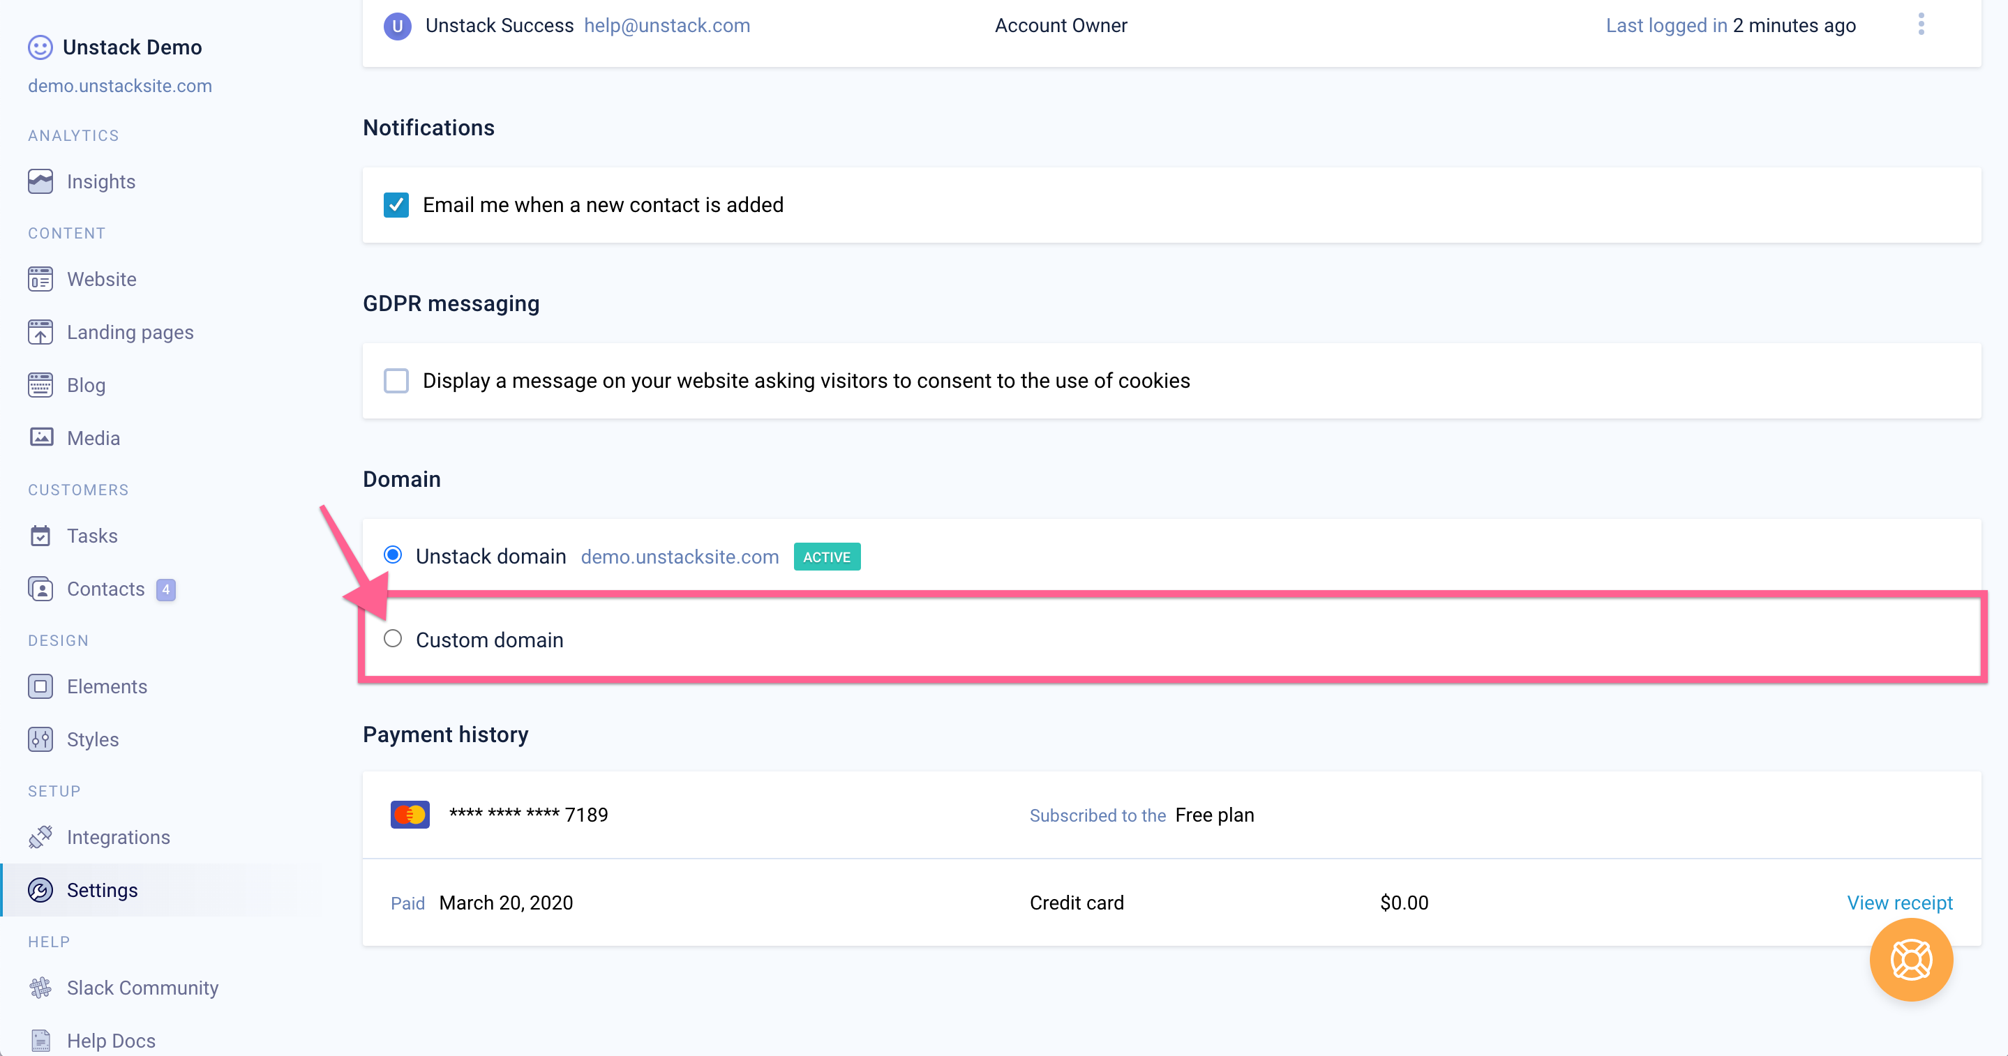Click the Last logged in 2 minutes ago text
This screenshot has height=1056, width=2008.
pyautogui.click(x=1730, y=26)
